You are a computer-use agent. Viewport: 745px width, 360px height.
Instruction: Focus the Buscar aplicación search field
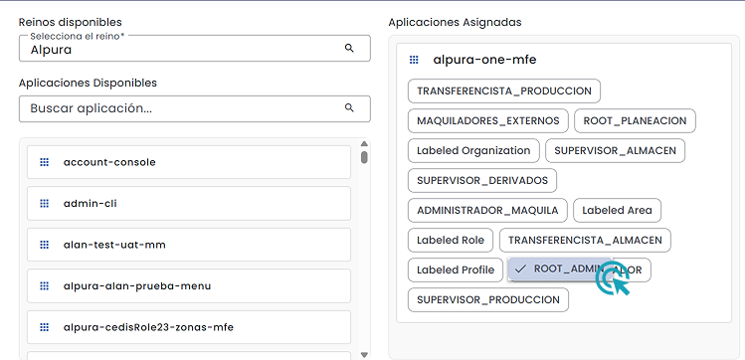click(x=194, y=108)
